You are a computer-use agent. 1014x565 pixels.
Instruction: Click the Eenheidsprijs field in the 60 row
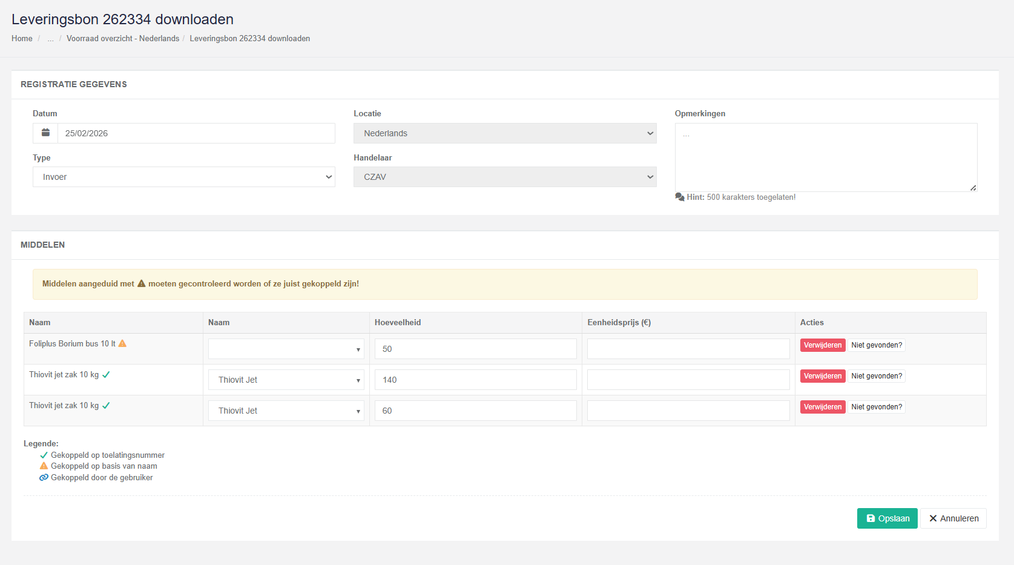click(688, 411)
